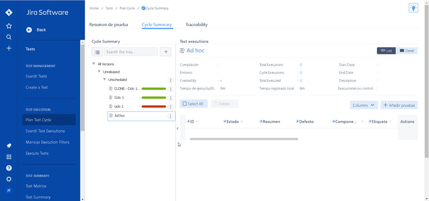
Task: Open the JK user avatar
Action: tap(9, 190)
